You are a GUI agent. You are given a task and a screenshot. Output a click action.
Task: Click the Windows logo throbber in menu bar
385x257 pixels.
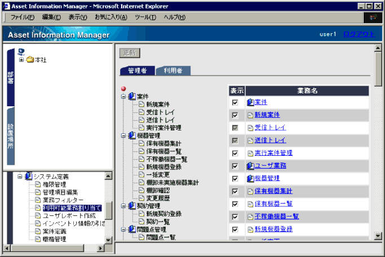click(x=373, y=17)
